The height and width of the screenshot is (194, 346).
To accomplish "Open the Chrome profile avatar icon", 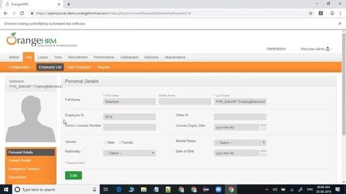I will coord(332,13).
